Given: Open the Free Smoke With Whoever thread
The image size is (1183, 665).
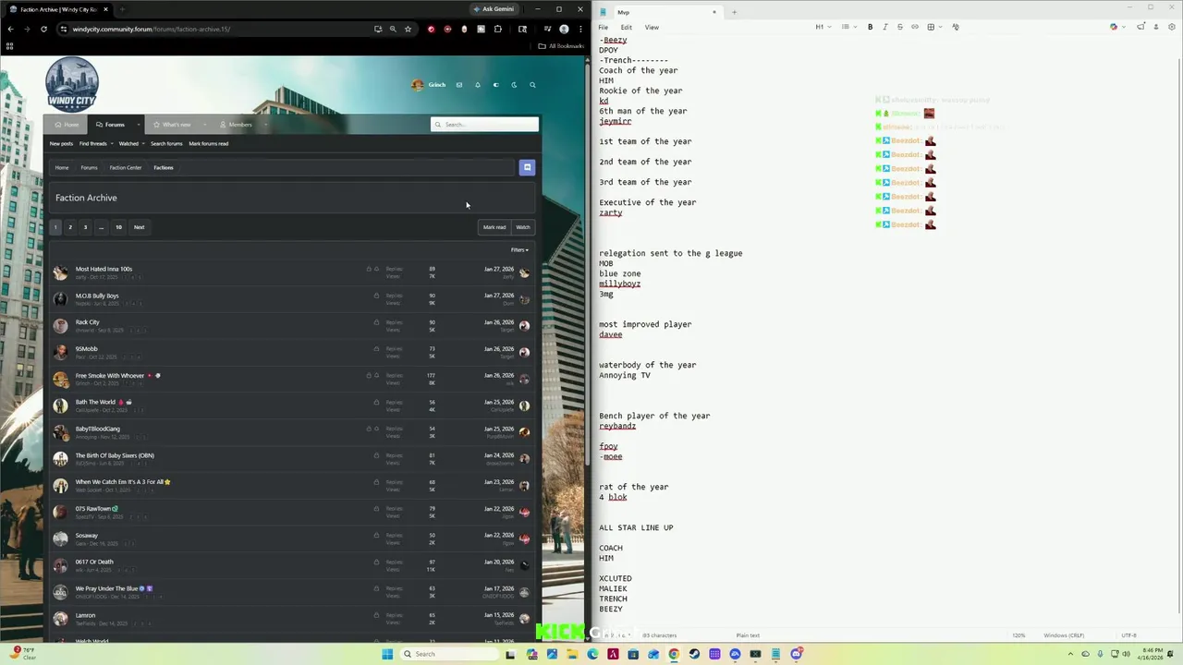Looking at the screenshot, I should click(110, 376).
